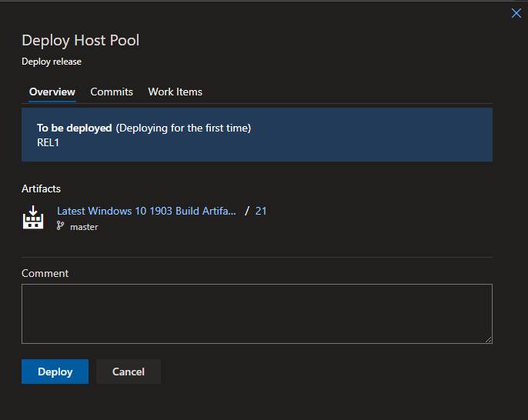Switch to the Overview tab
Viewport: 528px width, 420px height.
coord(52,92)
